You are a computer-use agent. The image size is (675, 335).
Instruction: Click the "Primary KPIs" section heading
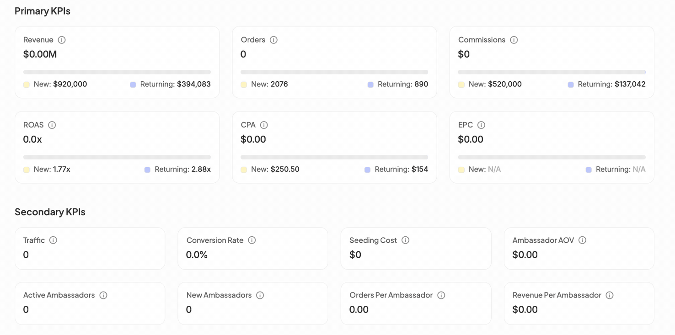(43, 11)
